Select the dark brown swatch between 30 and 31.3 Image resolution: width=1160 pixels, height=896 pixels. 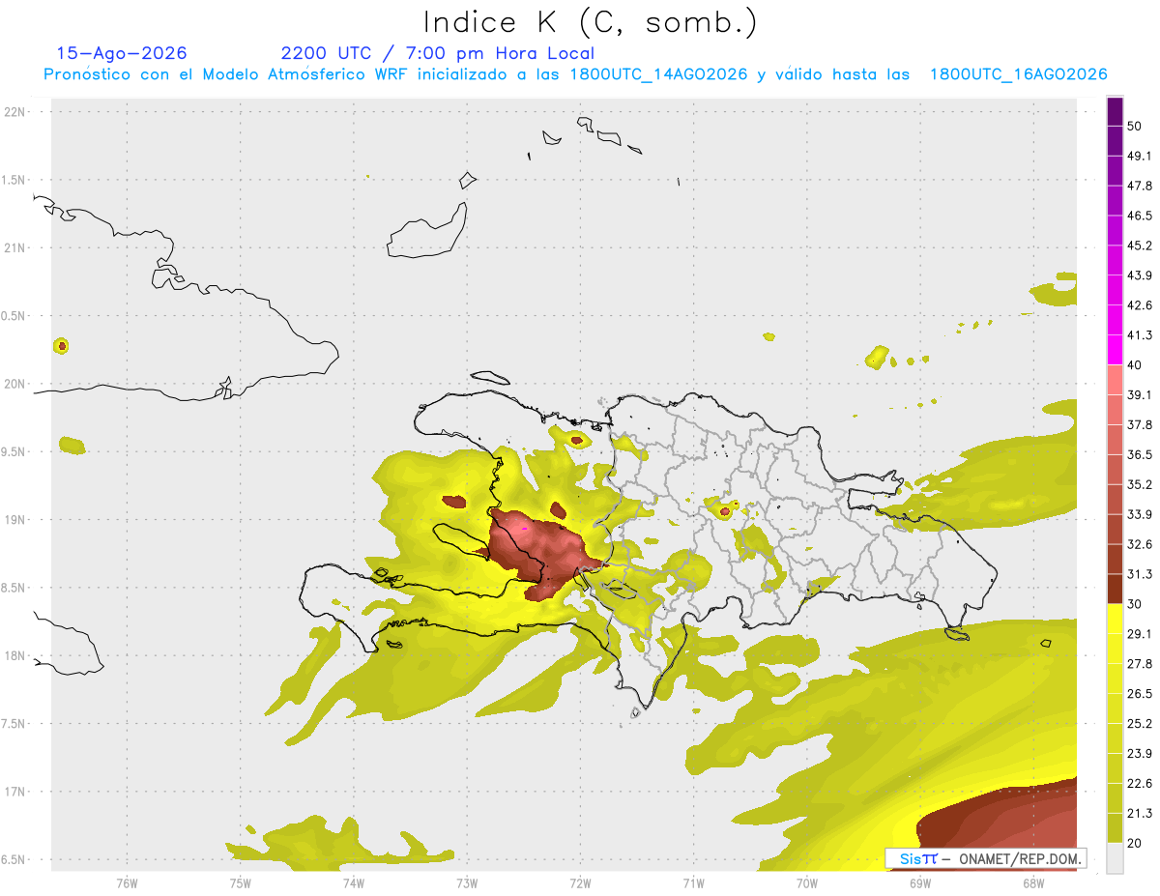(1115, 589)
